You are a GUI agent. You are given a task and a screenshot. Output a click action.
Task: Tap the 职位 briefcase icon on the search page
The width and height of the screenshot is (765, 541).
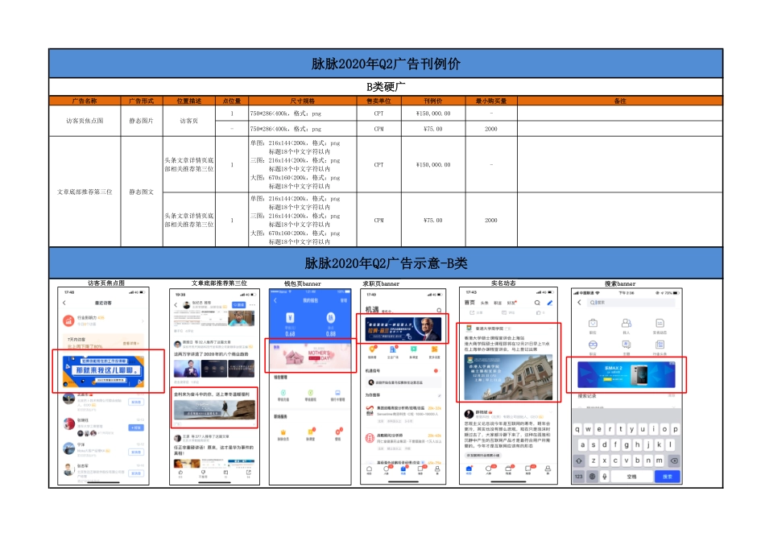point(593,324)
